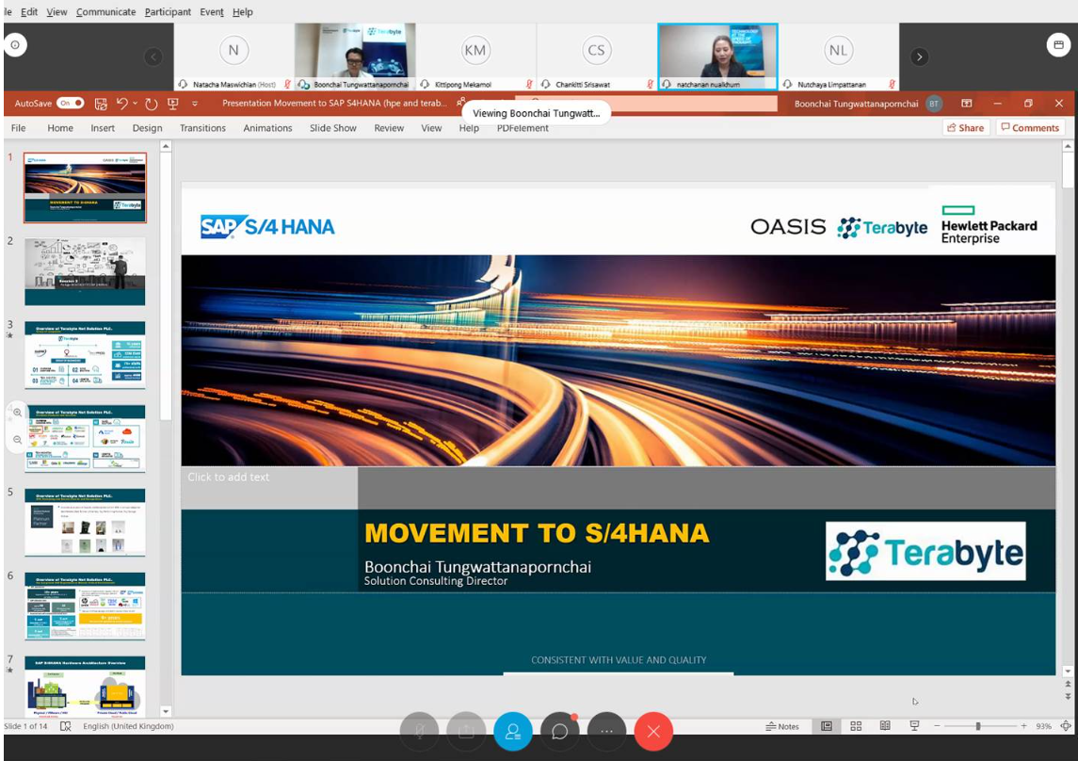The height and width of the screenshot is (761, 1078).
Task: Open the File tab
Action: point(19,128)
